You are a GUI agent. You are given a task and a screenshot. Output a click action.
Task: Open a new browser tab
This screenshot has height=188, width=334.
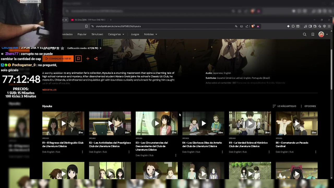(111, 20)
